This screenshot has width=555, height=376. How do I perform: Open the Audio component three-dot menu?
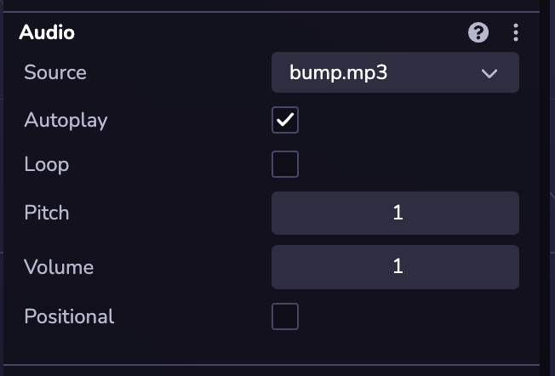pos(516,33)
